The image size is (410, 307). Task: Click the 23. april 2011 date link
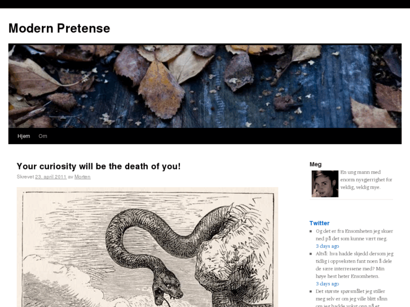[x=51, y=177]
